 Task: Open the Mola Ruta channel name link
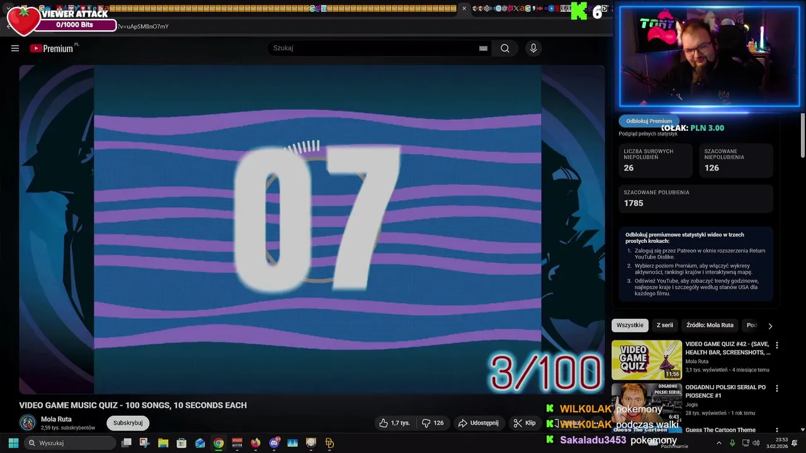click(x=56, y=419)
